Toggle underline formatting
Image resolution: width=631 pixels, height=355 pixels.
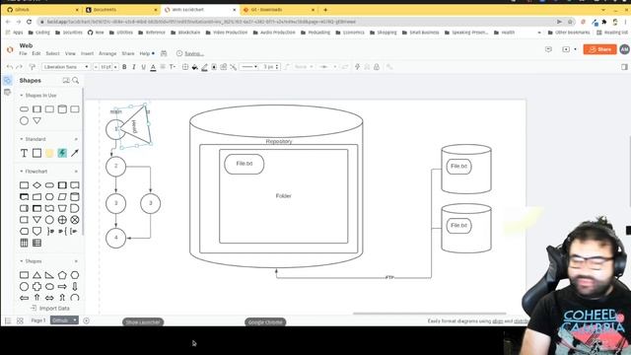click(144, 67)
